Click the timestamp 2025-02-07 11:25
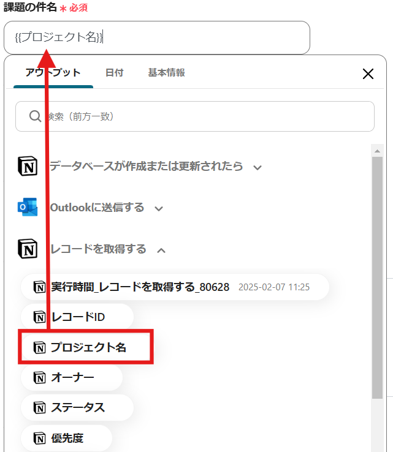 point(274,287)
